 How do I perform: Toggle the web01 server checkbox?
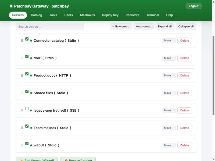27,144
